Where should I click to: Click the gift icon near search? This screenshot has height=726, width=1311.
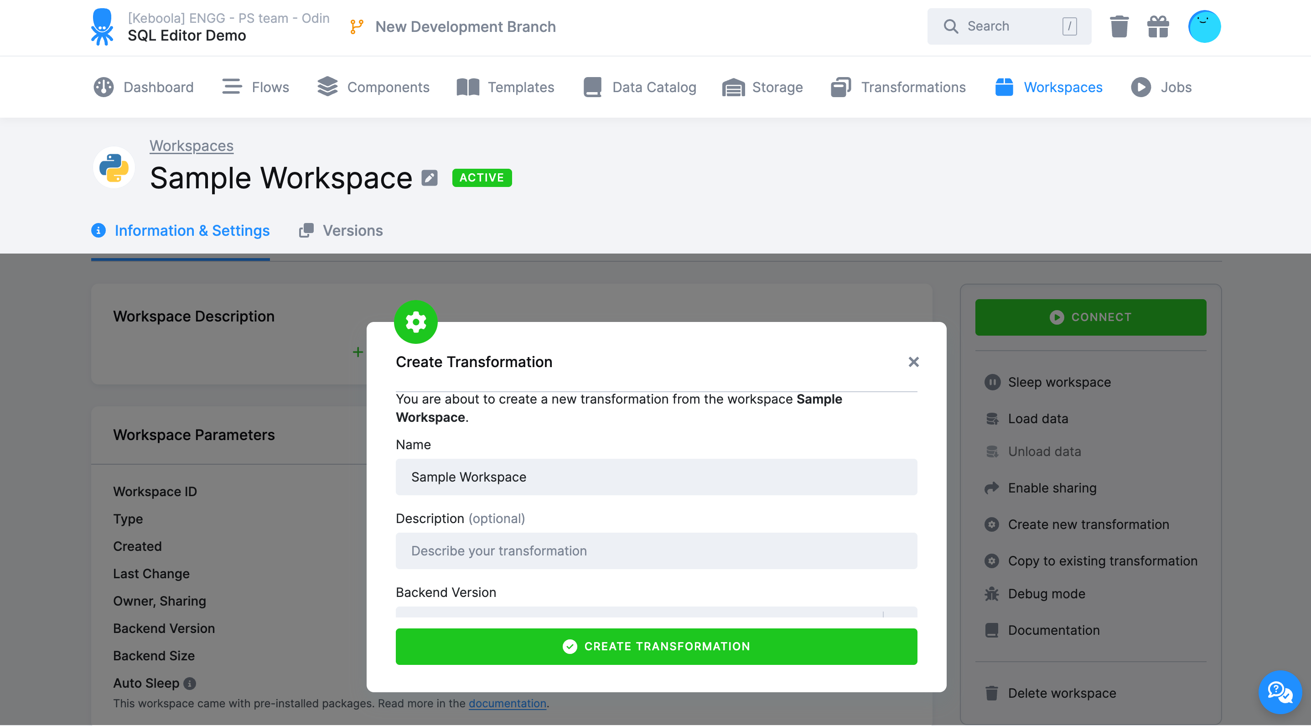[1158, 26]
